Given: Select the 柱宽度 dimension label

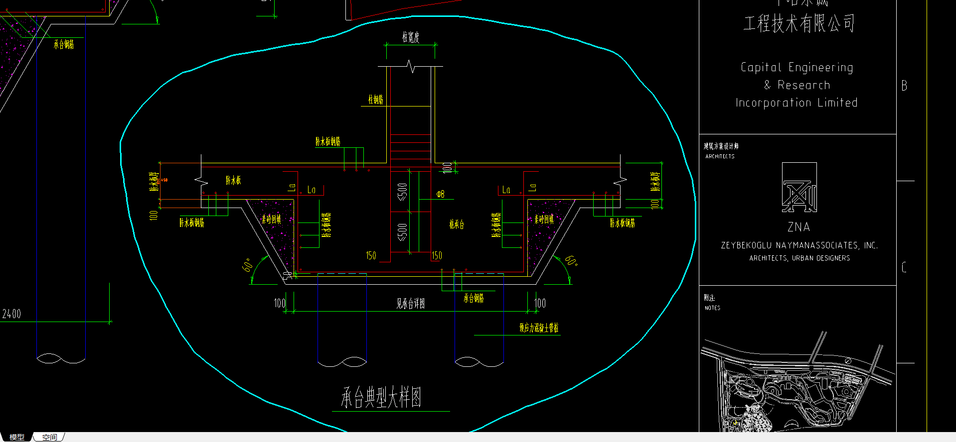Looking at the screenshot, I should pyautogui.click(x=411, y=37).
